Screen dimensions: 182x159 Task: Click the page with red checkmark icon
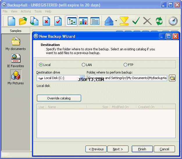tap(58, 21)
